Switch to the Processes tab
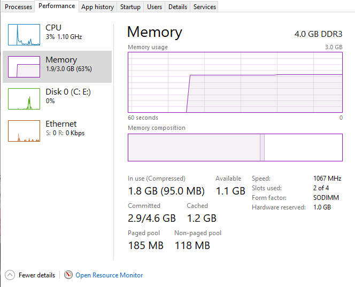The width and height of the screenshot is (355, 287). click(x=18, y=7)
